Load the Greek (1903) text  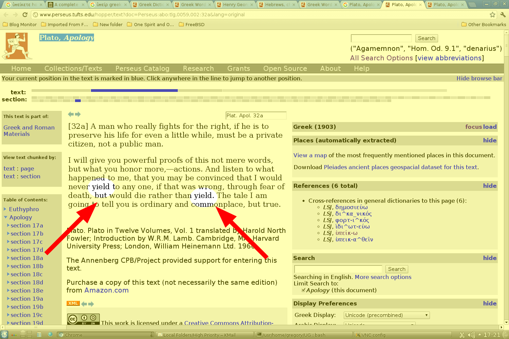click(490, 127)
